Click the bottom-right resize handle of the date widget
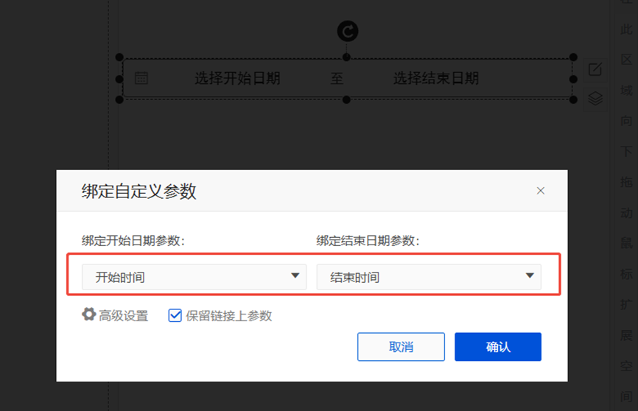This screenshot has height=411, width=638. tap(573, 99)
